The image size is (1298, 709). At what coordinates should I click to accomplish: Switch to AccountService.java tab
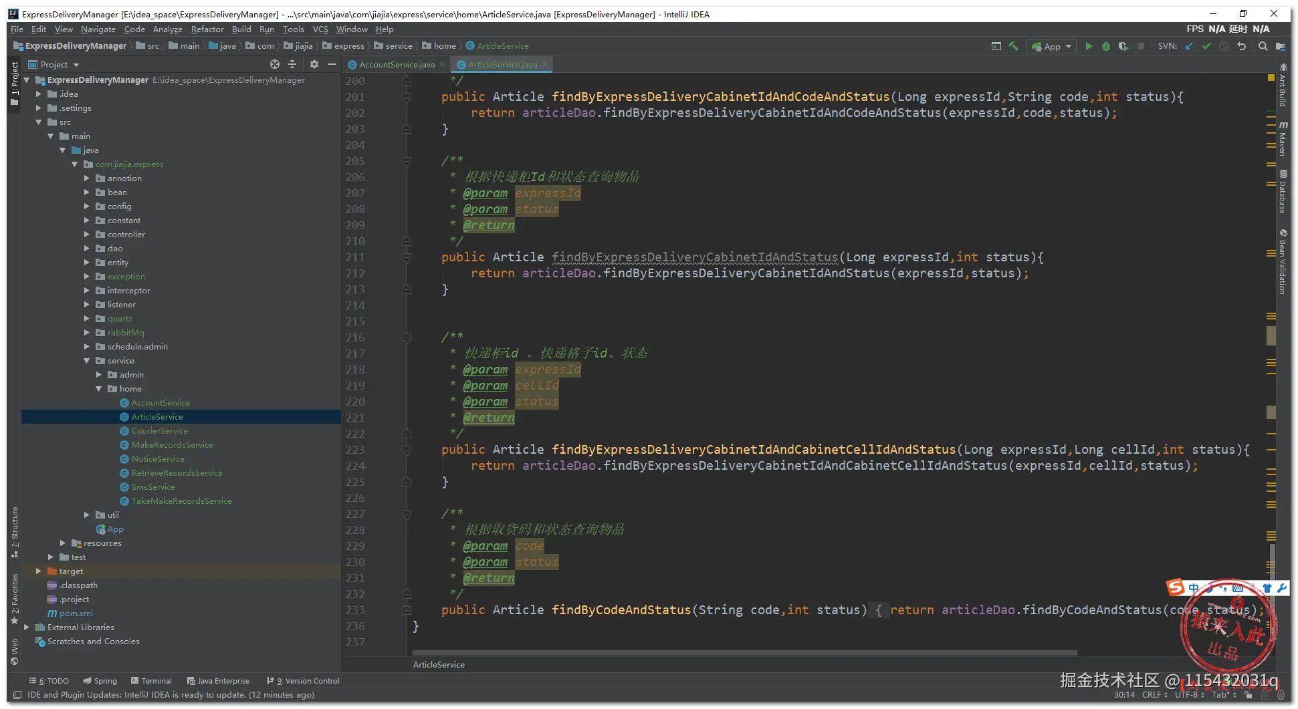pyautogui.click(x=397, y=65)
